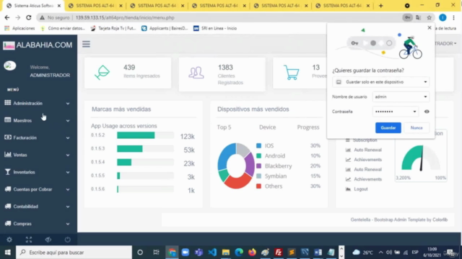462x259 pixels.
Task: Click the administrator profile avatar in sidebar
Action: (9, 65)
